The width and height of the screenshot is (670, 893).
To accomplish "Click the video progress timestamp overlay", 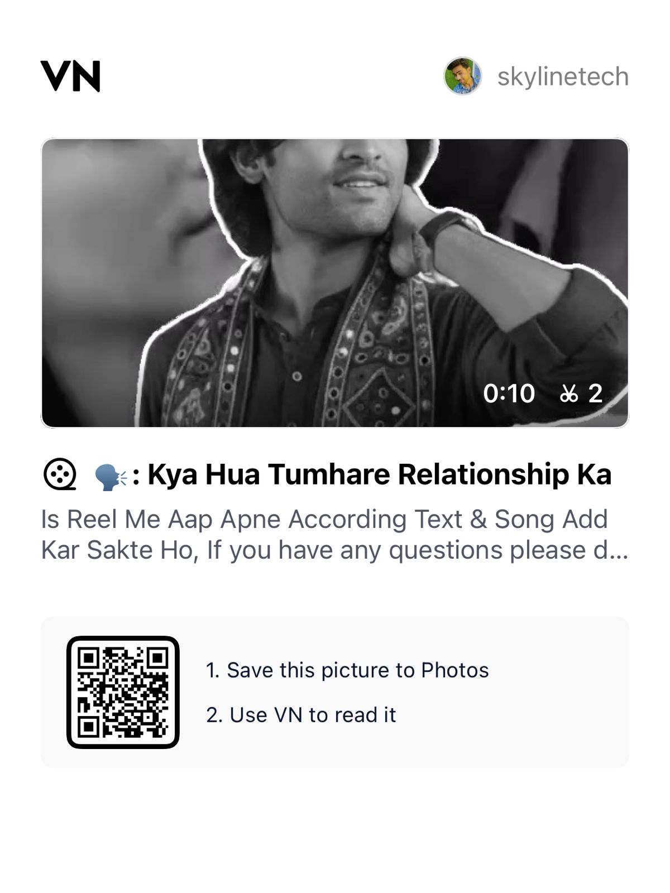I will pyautogui.click(x=510, y=394).
